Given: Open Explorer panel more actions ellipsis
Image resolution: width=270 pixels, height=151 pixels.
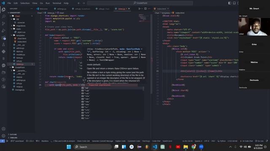Looking at the screenshot, I should coord(32,8).
